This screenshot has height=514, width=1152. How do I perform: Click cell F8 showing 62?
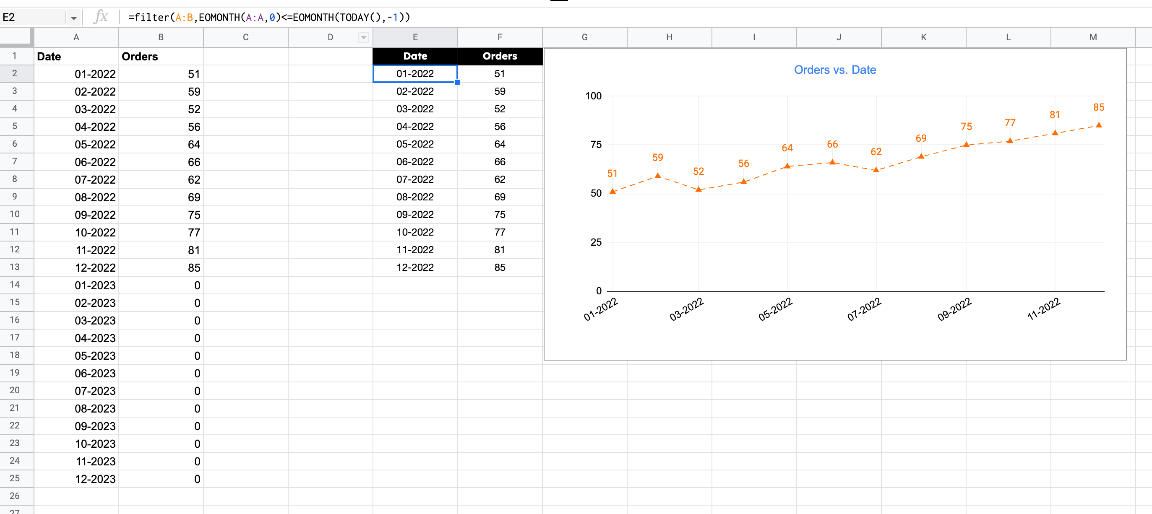500,180
